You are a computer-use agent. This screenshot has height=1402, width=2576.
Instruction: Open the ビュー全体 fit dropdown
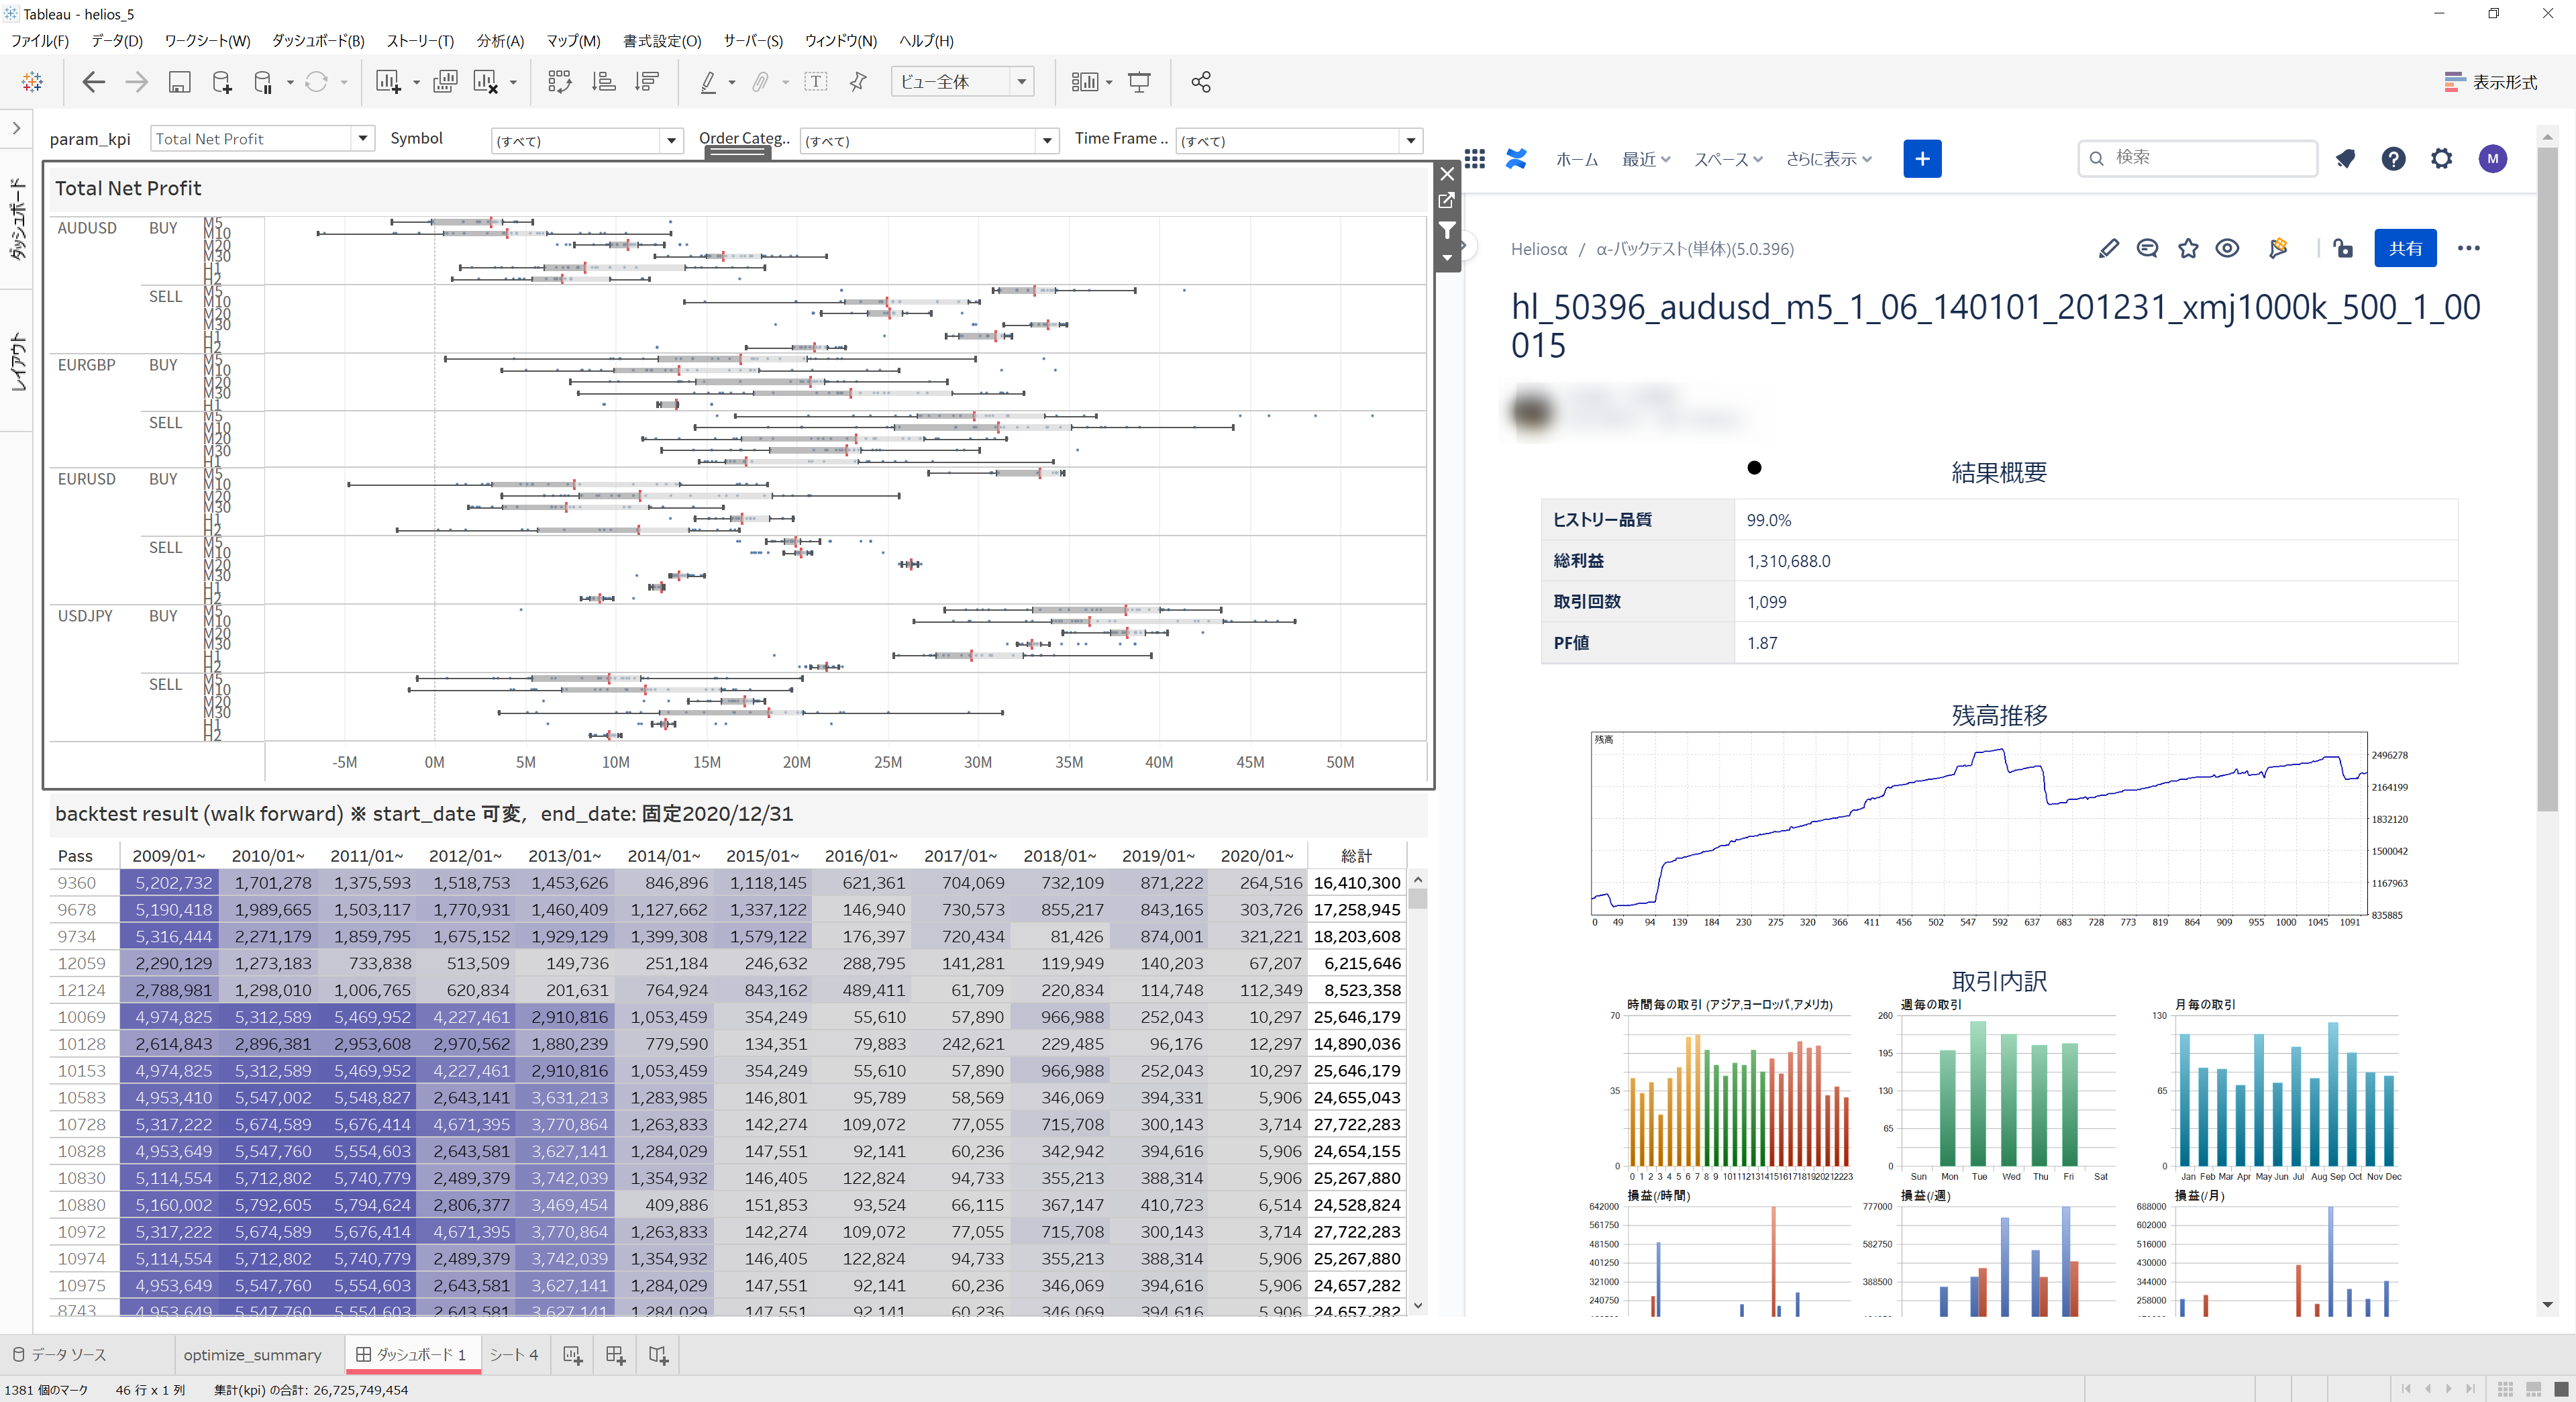click(x=1021, y=82)
